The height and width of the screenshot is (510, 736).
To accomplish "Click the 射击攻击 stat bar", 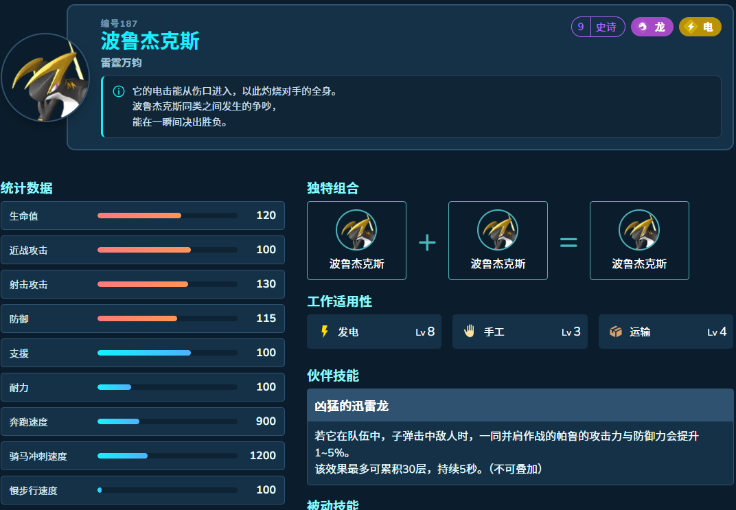I will point(168,284).
